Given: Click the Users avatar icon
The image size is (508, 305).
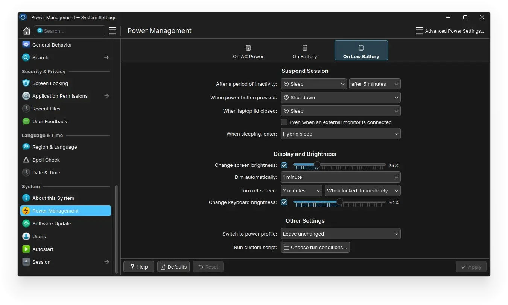Looking at the screenshot, I should [26, 236].
